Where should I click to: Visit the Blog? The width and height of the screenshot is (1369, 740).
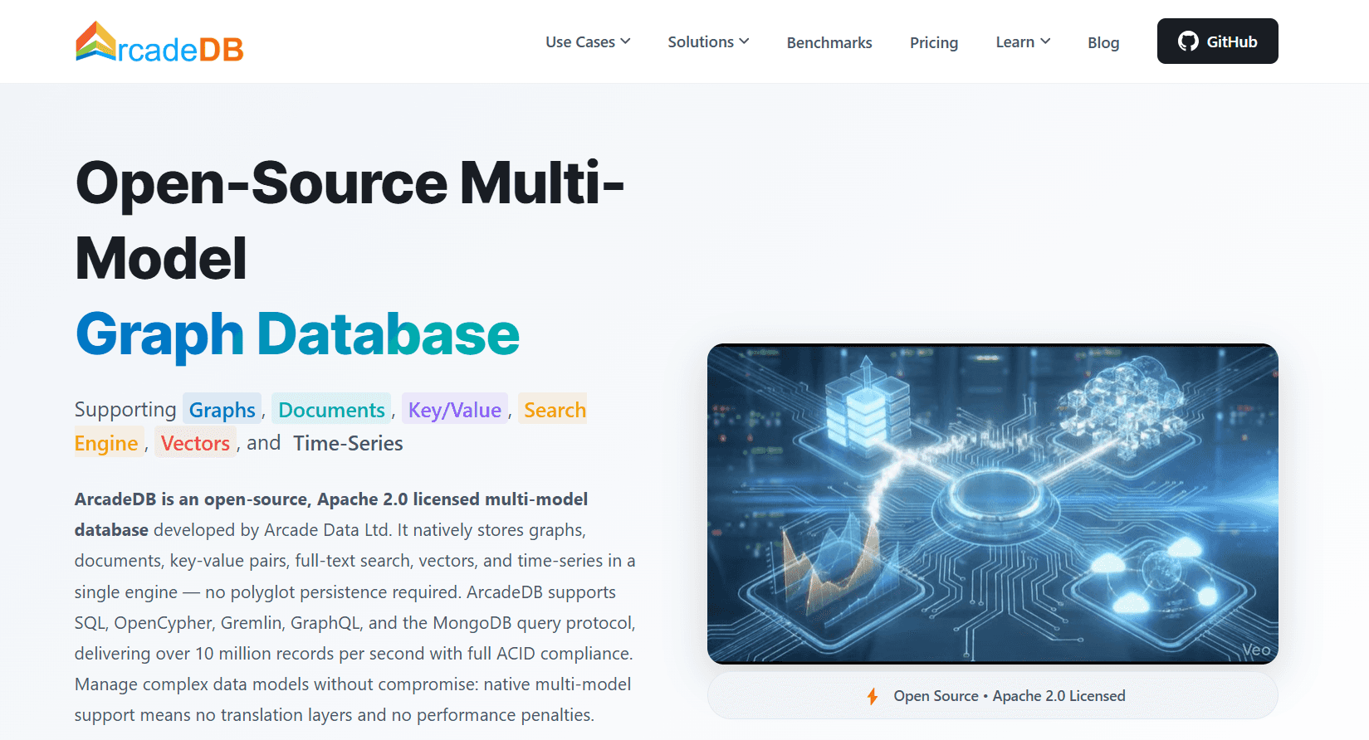(1103, 42)
